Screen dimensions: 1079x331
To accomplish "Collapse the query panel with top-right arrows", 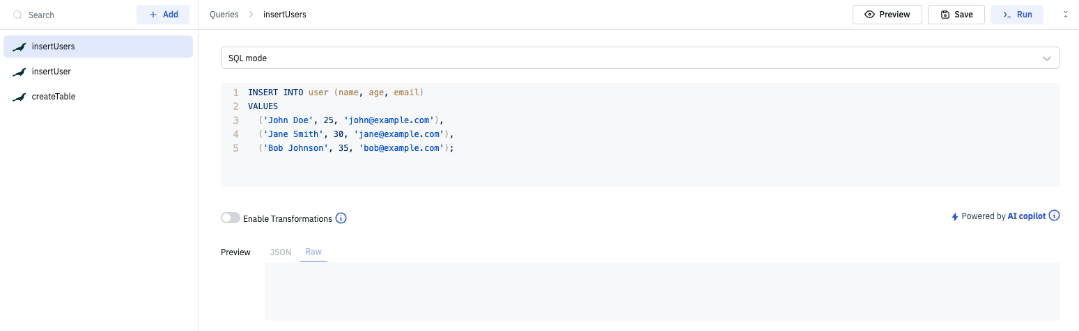I will pos(1065,15).
